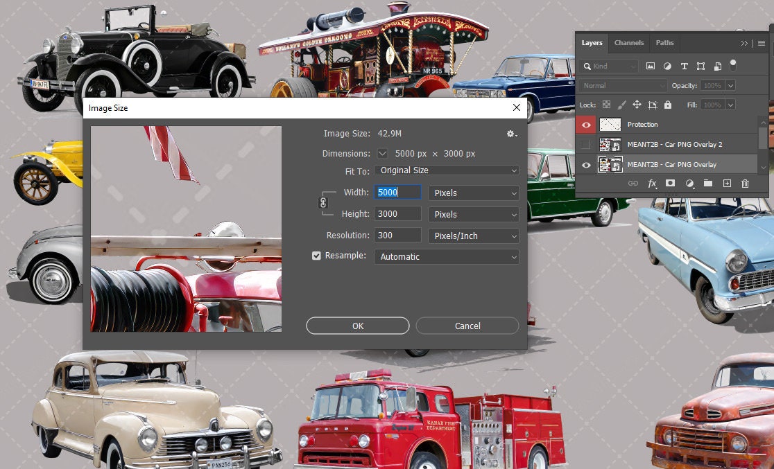This screenshot has height=469, width=774.
Task: Click the OK button
Action: click(358, 326)
